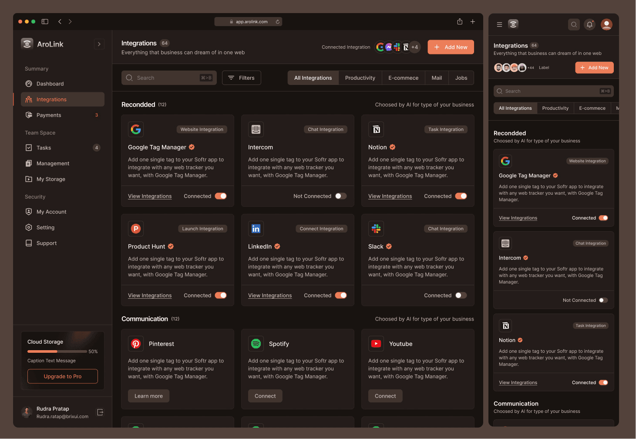Go back with browser back arrow
This screenshot has height=439, width=636.
(x=60, y=21)
